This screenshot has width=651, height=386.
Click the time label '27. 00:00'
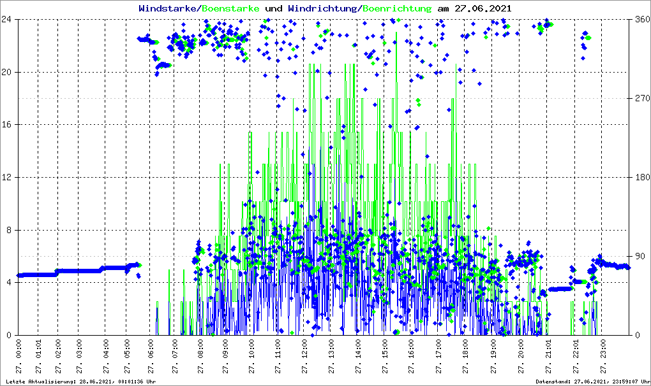click(19, 356)
